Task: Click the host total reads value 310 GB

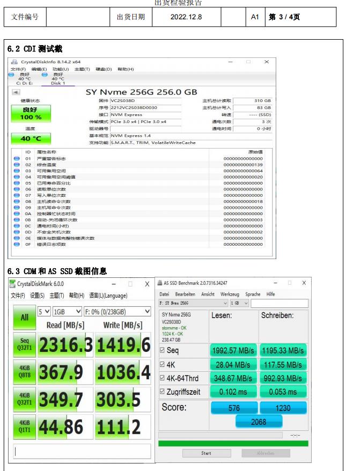Action: tap(253, 101)
